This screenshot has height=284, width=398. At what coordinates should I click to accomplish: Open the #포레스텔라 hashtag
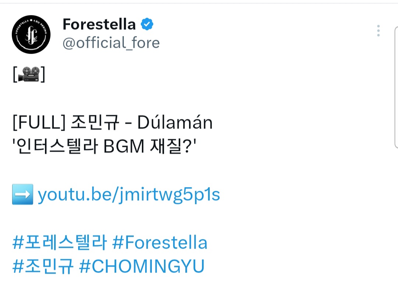point(59,243)
